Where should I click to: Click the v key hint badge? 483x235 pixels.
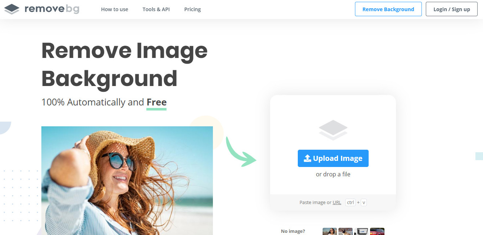pyautogui.click(x=364, y=202)
